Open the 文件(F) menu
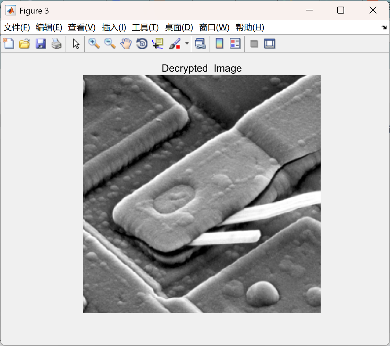390x346 pixels. point(17,27)
